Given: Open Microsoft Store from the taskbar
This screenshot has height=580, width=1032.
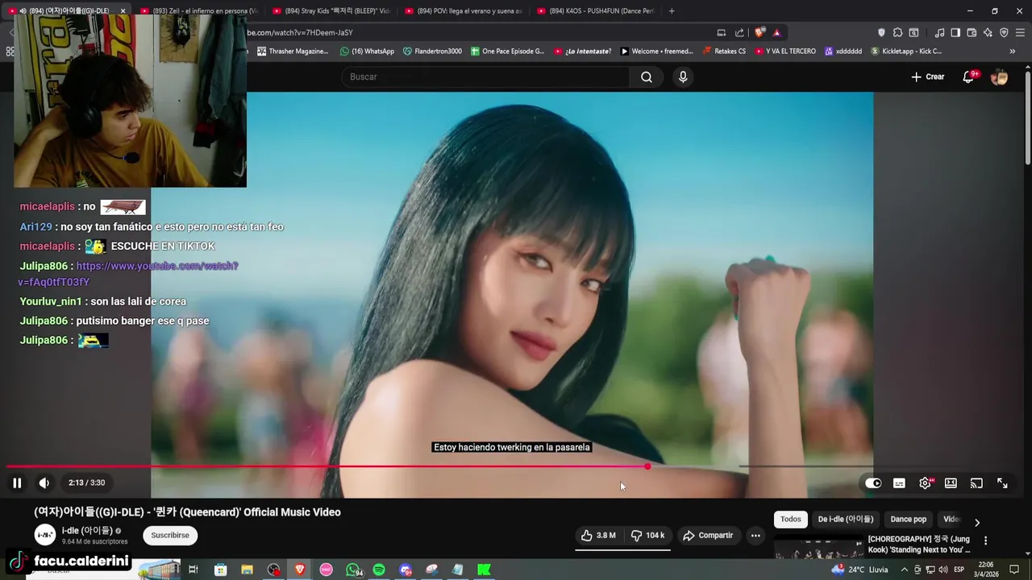Looking at the screenshot, I should click(x=220, y=570).
